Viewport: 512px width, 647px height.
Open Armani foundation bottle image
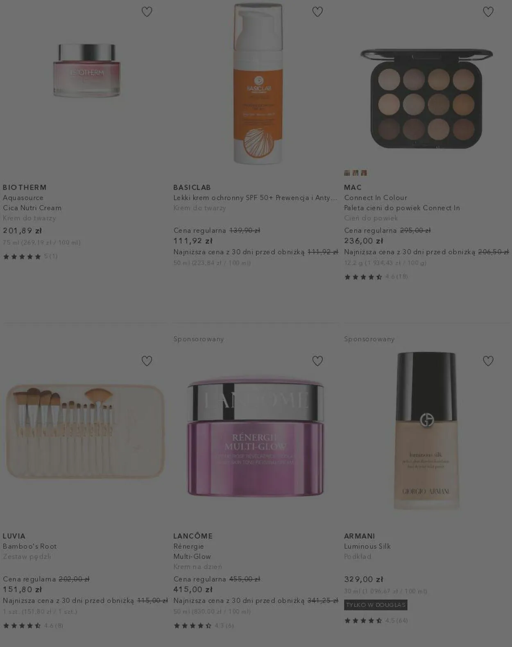pos(426,431)
